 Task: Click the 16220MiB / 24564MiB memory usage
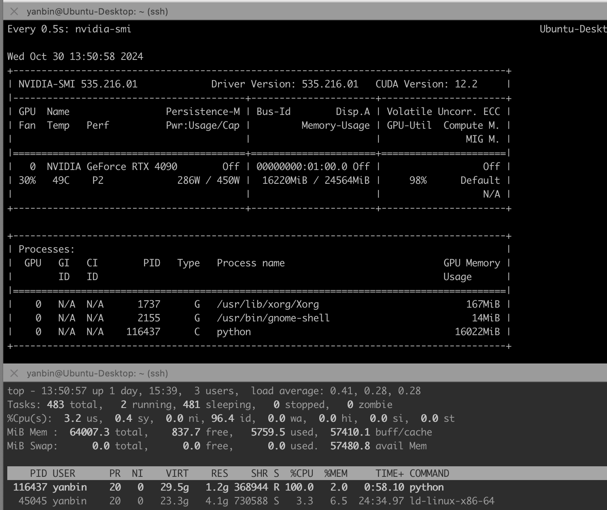316,181
